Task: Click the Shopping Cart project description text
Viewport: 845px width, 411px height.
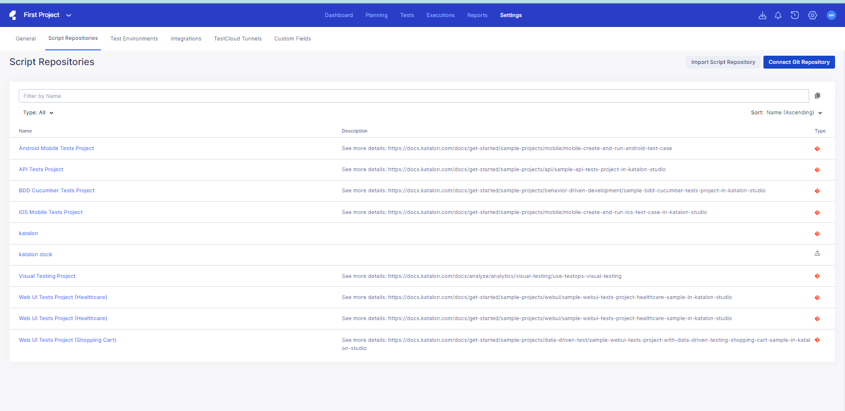Action: (x=576, y=344)
